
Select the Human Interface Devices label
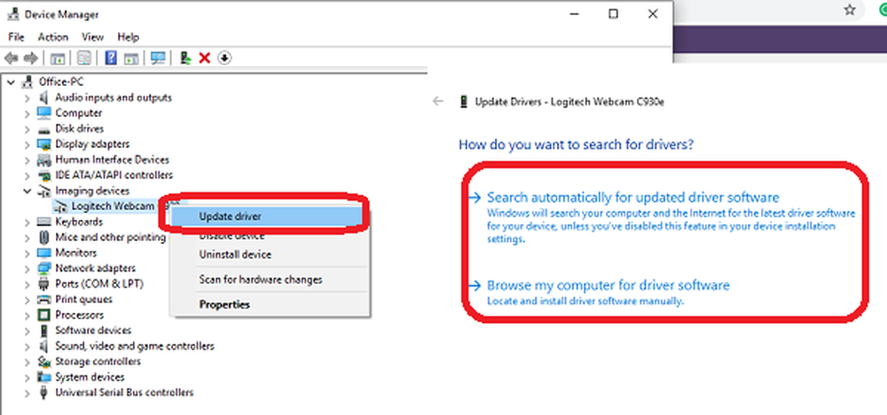pos(112,160)
